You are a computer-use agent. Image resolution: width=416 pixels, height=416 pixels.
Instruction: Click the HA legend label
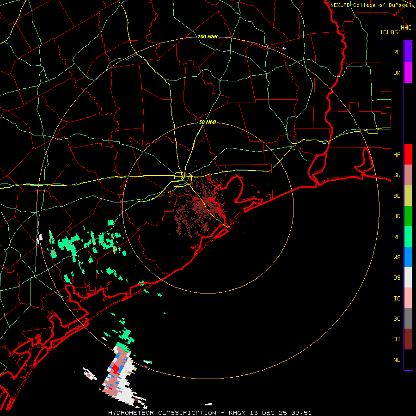click(x=397, y=154)
